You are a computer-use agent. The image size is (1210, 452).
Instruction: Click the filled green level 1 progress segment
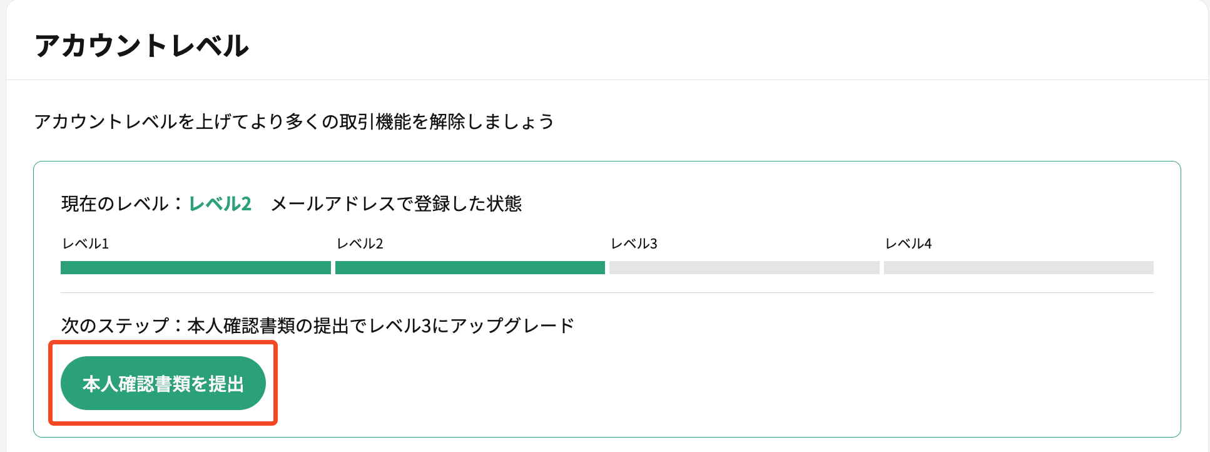[x=196, y=267]
